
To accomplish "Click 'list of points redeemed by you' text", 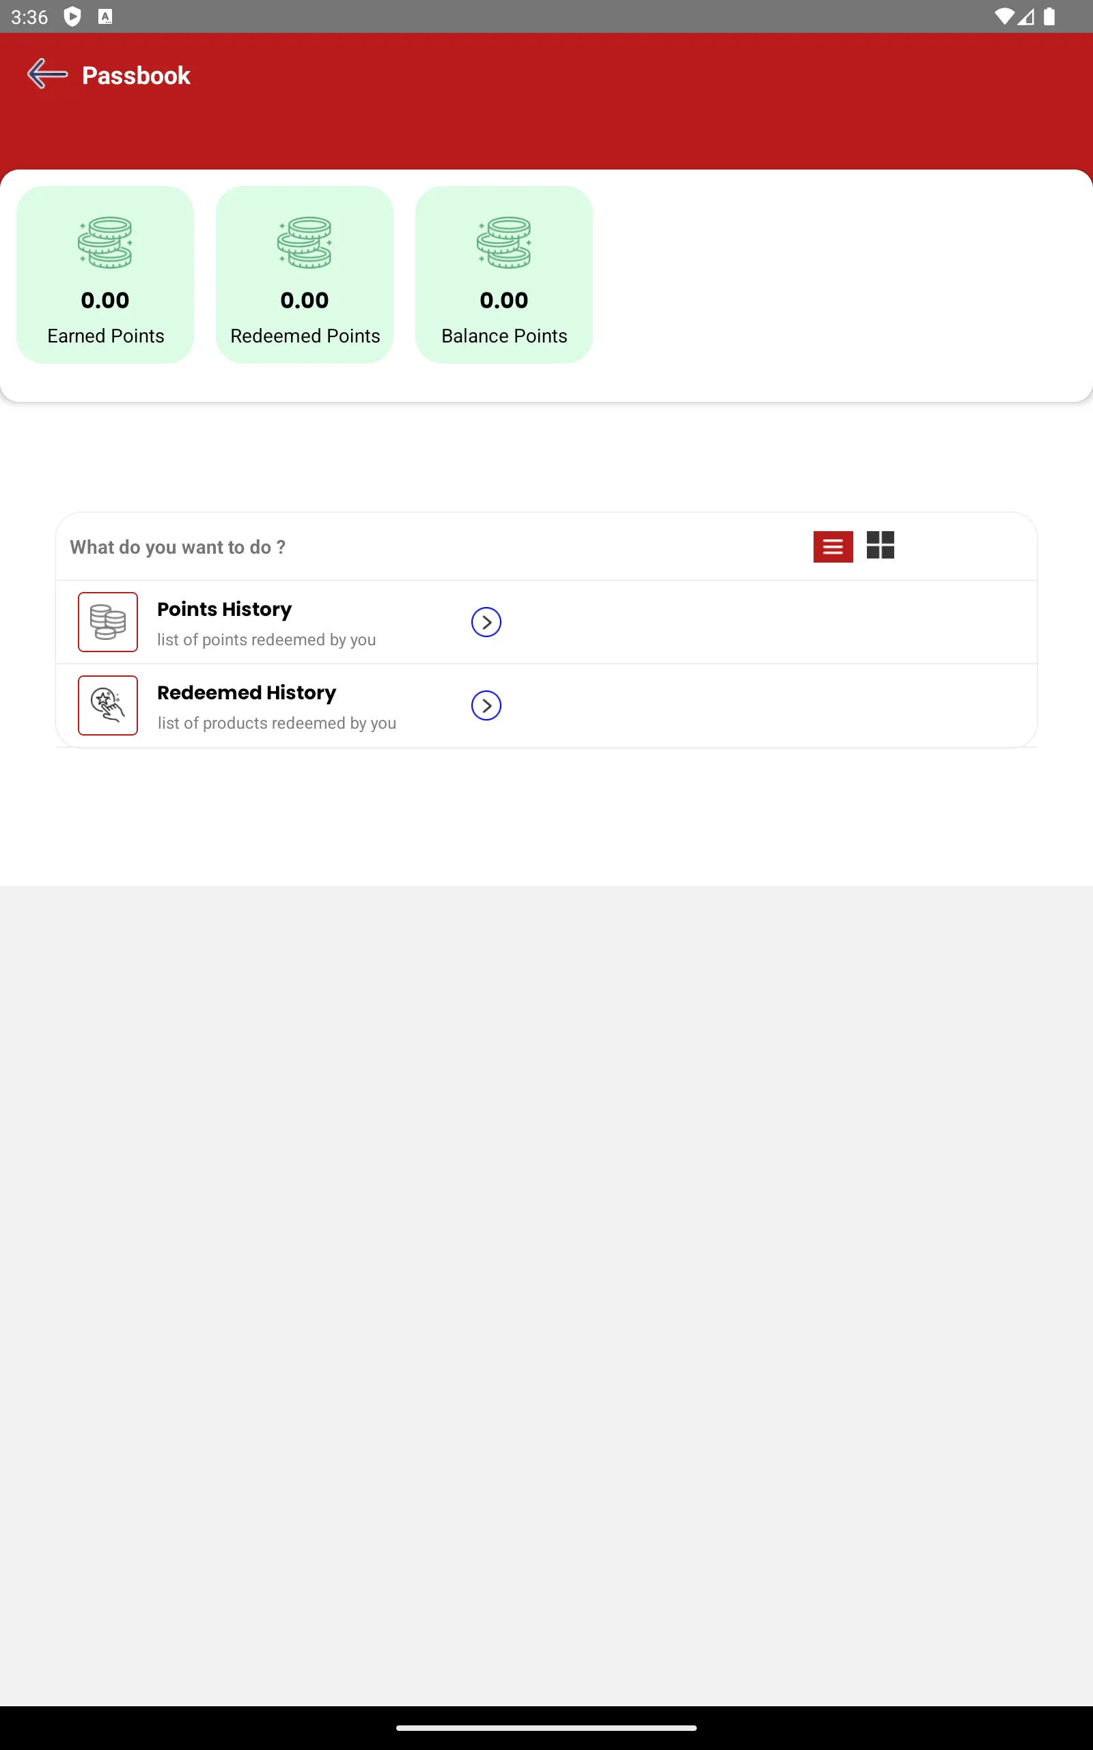I will coord(266,640).
